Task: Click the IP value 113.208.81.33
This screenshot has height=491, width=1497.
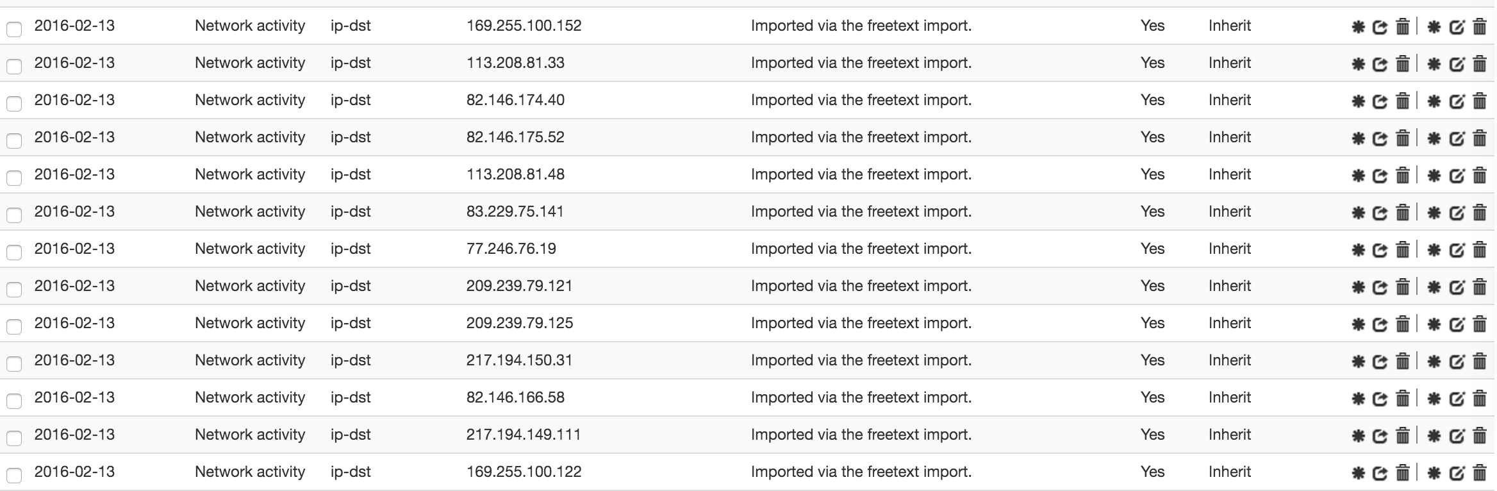Action: point(515,63)
